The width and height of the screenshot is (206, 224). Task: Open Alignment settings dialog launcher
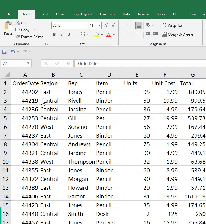(x=200, y=44)
